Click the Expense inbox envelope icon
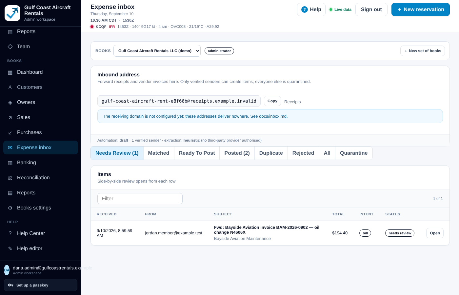The height and width of the screenshot is (295, 459). [x=10, y=148]
